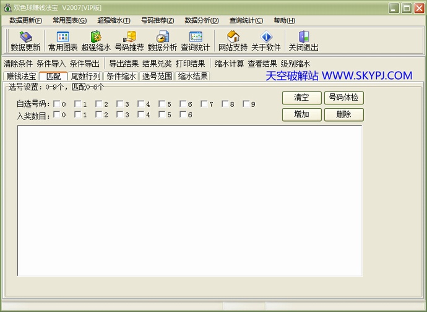
Task: Toggle the 自选号码 number 5 checkbox
Action: (162, 104)
